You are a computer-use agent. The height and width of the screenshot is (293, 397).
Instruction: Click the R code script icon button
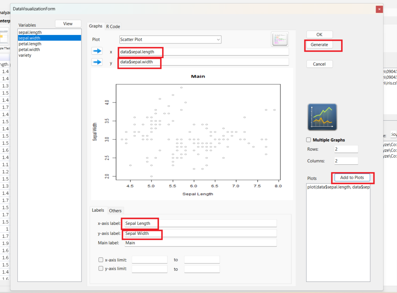click(280, 39)
